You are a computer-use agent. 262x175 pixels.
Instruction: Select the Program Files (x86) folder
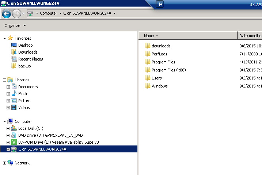coord(168,70)
